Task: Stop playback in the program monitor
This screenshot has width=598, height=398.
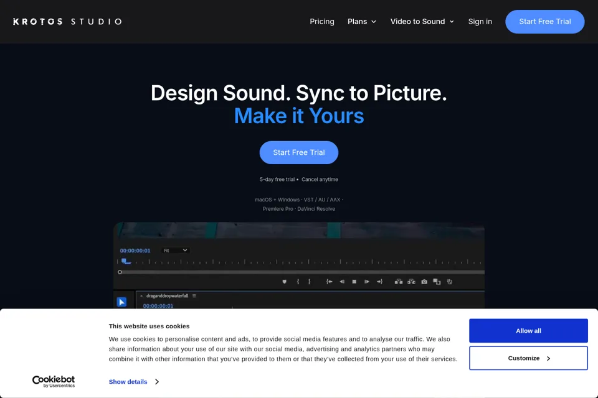Action: pyautogui.click(x=354, y=282)
